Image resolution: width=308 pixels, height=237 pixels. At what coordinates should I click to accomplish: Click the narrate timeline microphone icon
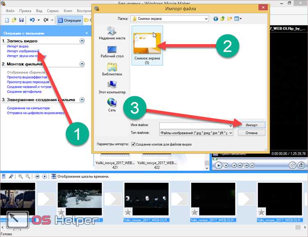[11, 176]
